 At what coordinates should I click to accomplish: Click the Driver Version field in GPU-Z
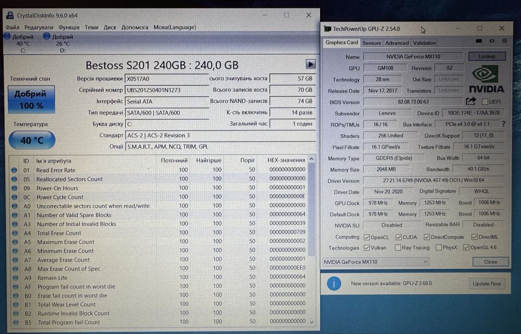pos(433,180)
